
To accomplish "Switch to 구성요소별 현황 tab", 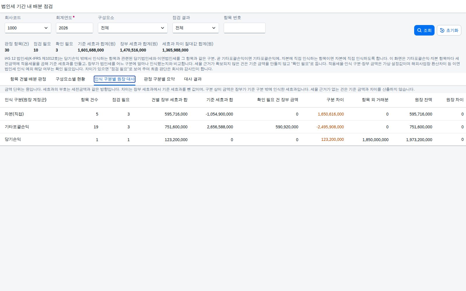I will [70, 79].
